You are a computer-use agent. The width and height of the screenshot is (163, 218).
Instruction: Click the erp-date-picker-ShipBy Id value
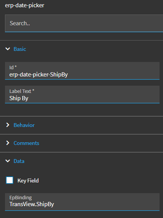38,75
